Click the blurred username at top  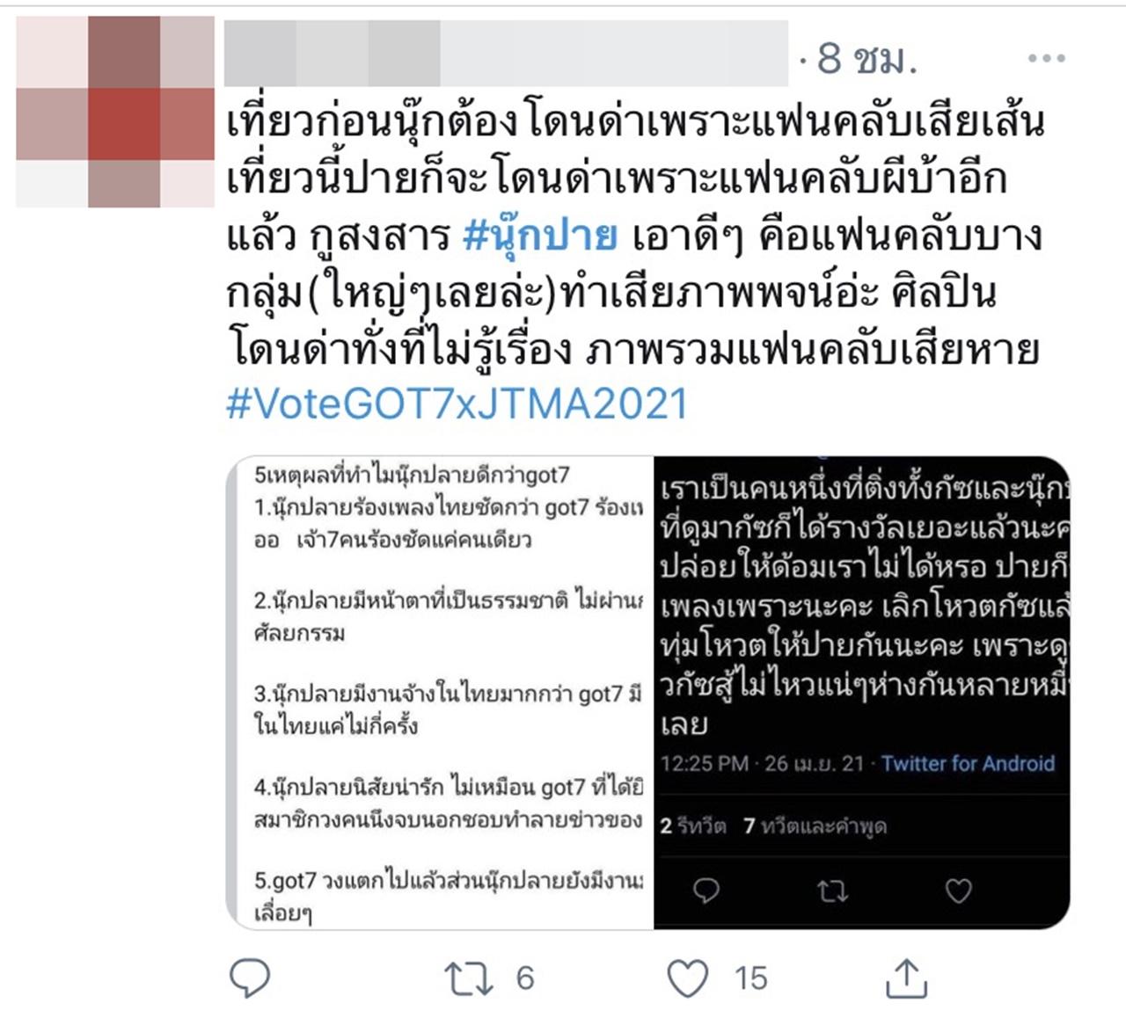[506, 53]
